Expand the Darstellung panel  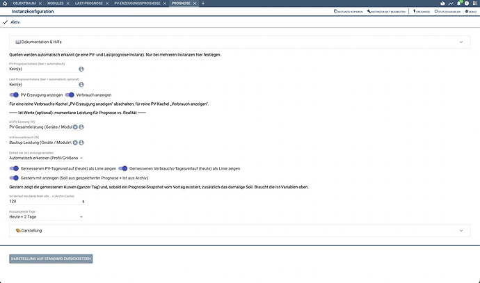240,231
